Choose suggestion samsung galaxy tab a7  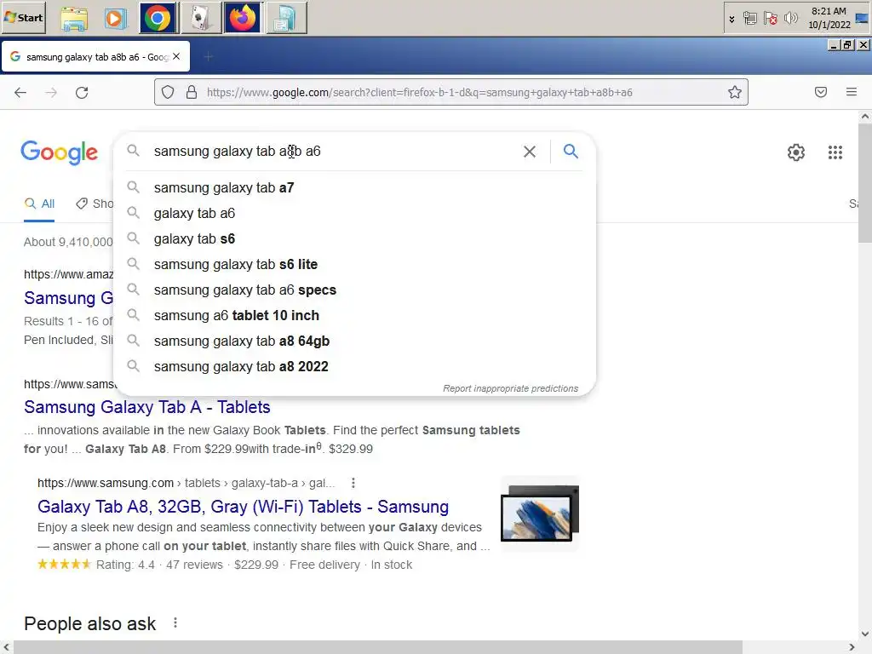coord(354,188)
